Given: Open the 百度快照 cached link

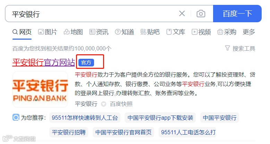Looking at the screenshot, I should pyautogui.click(x=121, y=104).
